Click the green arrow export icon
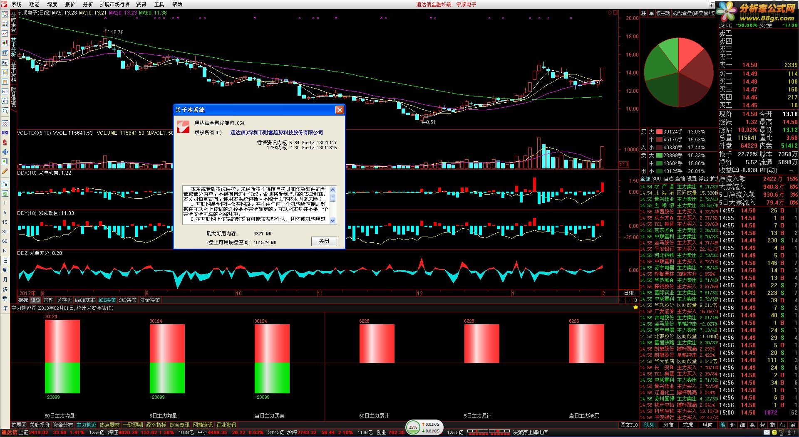 [5, 161]
